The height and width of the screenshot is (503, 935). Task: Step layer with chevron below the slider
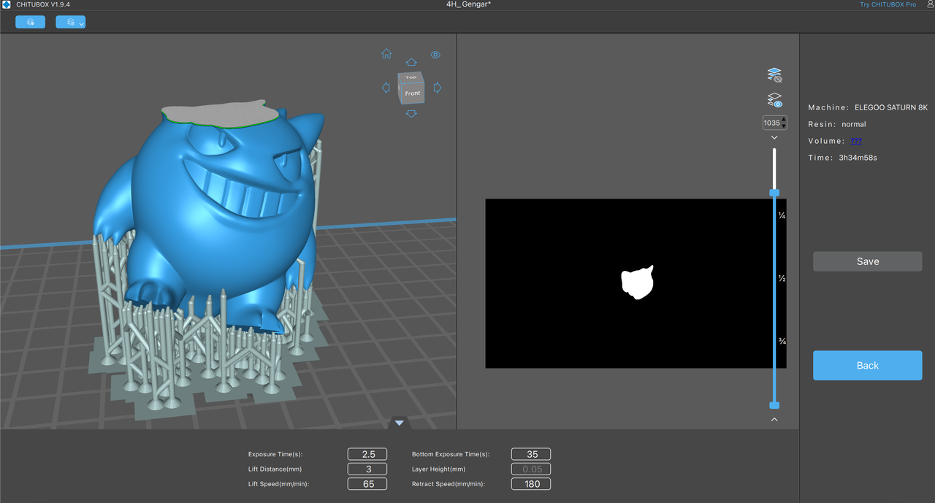(x=774, y=420)
